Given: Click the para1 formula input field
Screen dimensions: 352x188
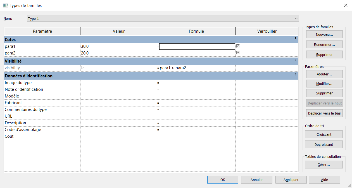Looking at the screenshot, I should click(x=197, y=46).
